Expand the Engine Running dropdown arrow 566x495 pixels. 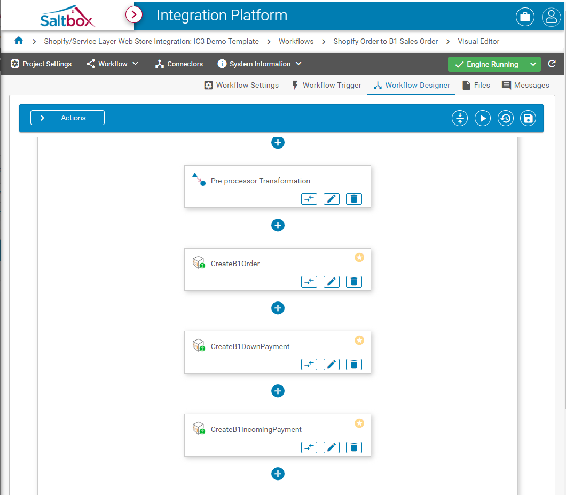[533, 64]
